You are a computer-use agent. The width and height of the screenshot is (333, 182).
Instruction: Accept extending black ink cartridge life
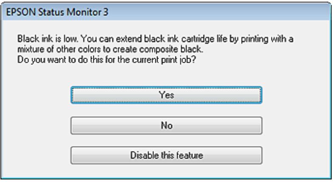166,95
